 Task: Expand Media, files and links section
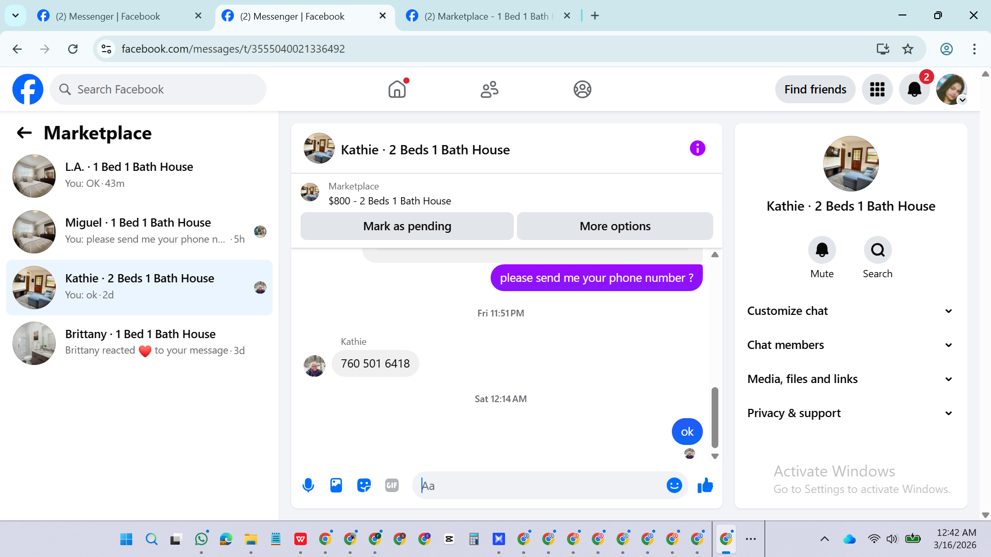pyautogui.click(x=850, y=379)
